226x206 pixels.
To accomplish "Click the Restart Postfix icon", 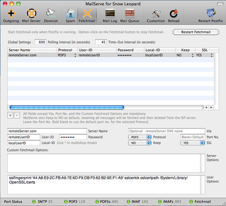I will click(211, 16).
